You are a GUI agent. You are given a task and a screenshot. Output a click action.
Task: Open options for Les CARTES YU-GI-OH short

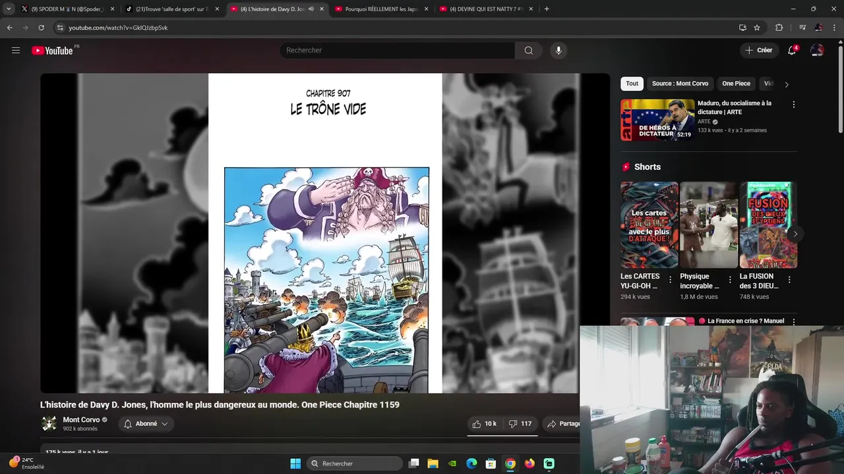671,280
